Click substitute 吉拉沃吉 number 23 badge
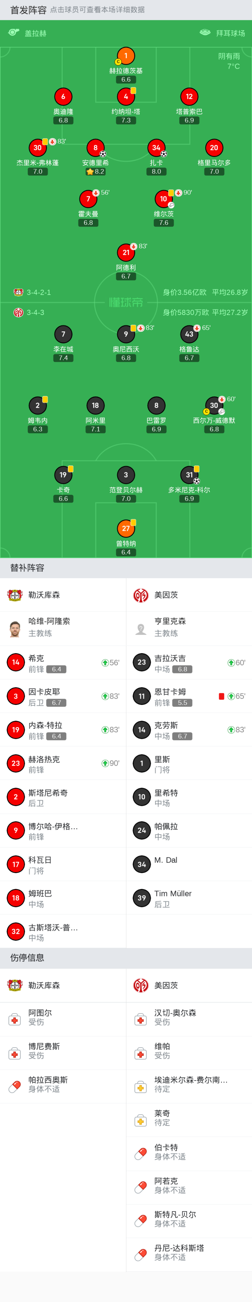Image resolution: width=252 pixels, height=1302 pixels. pyautogui.click(x=141, y=662)
